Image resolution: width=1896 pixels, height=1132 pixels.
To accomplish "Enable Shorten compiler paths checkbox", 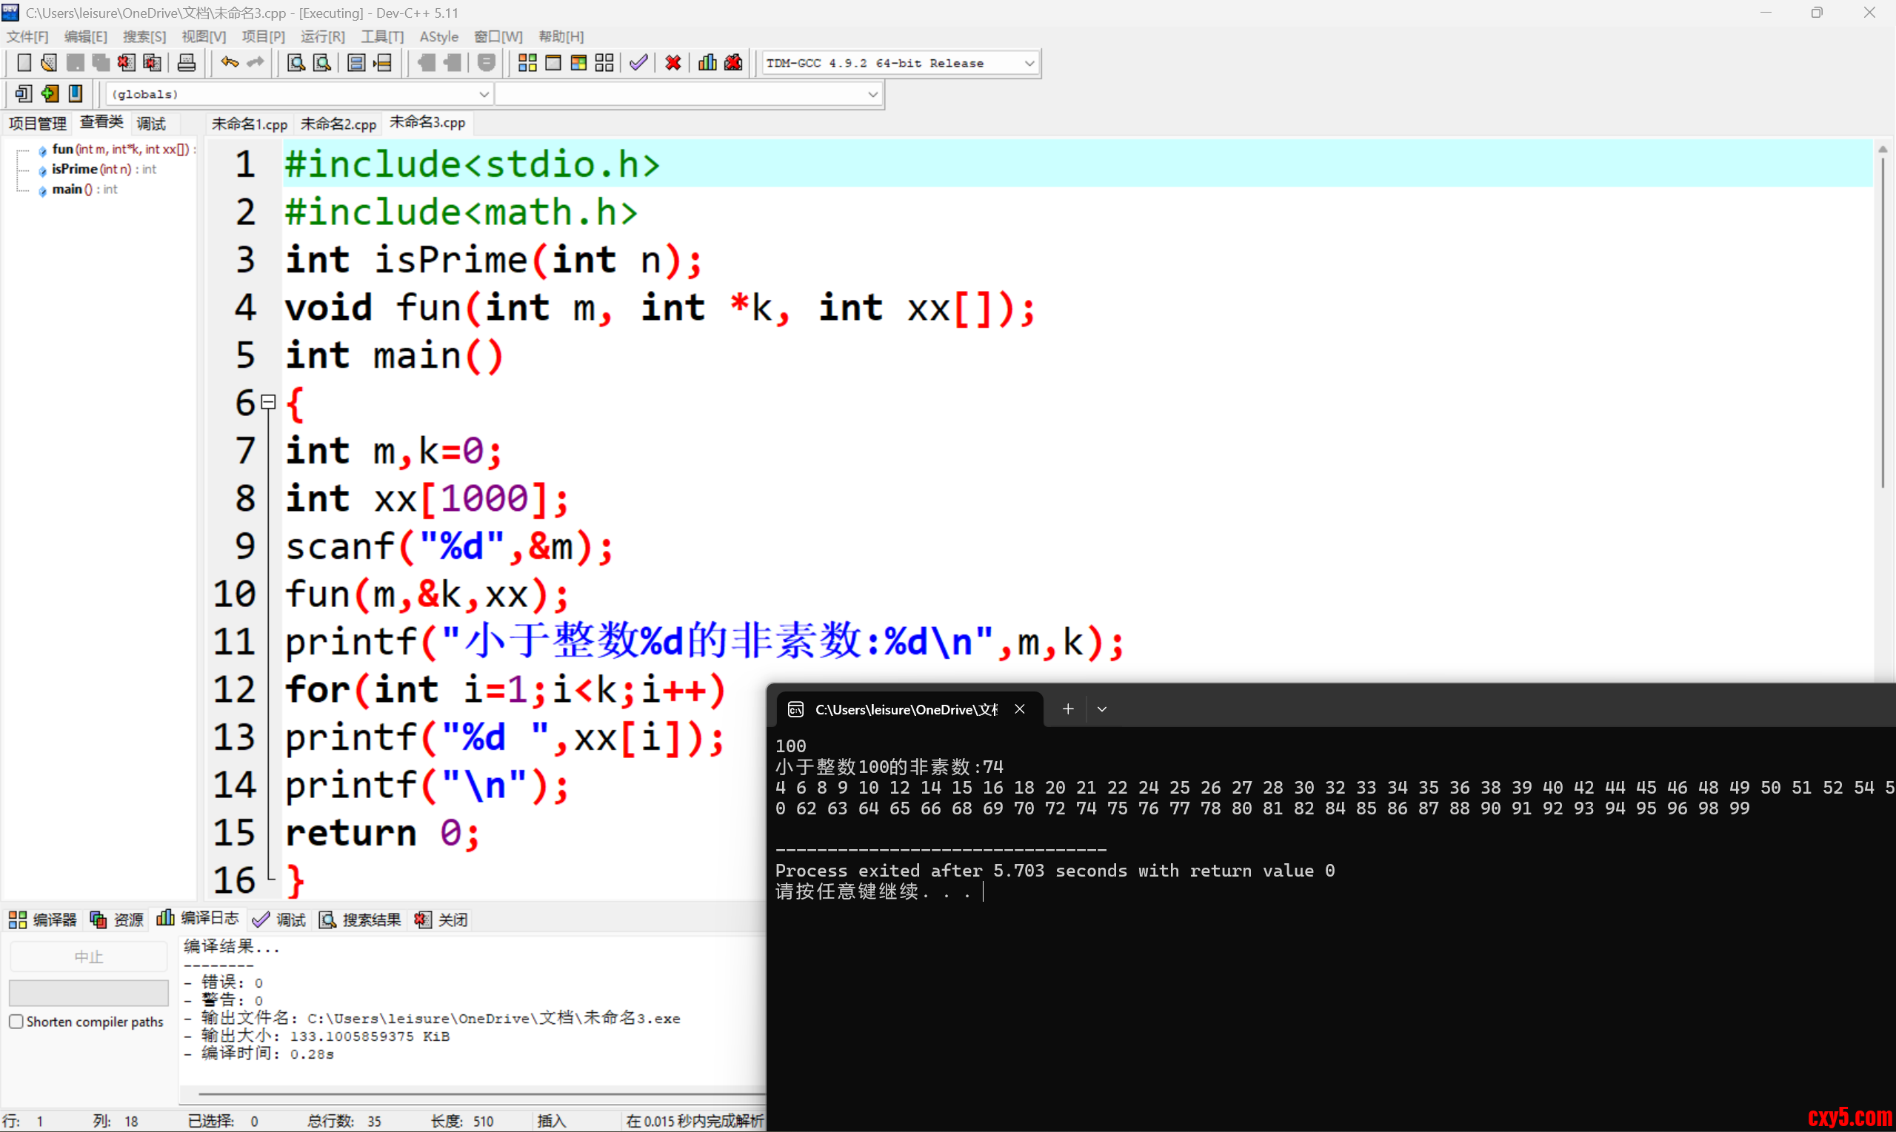I will [16, 1022].
